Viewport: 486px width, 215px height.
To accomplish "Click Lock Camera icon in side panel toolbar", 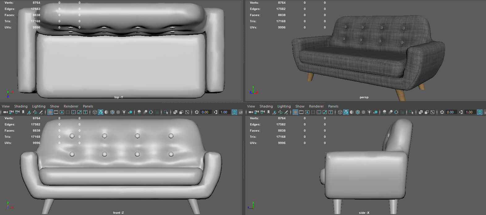I will (256, 112).
